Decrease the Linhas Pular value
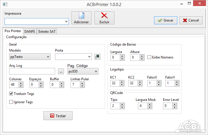The height and width of the screenshot is (135, 208). [82, 86]
